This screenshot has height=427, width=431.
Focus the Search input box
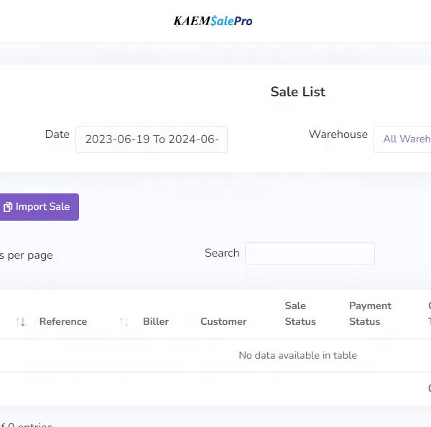[310, 254]
